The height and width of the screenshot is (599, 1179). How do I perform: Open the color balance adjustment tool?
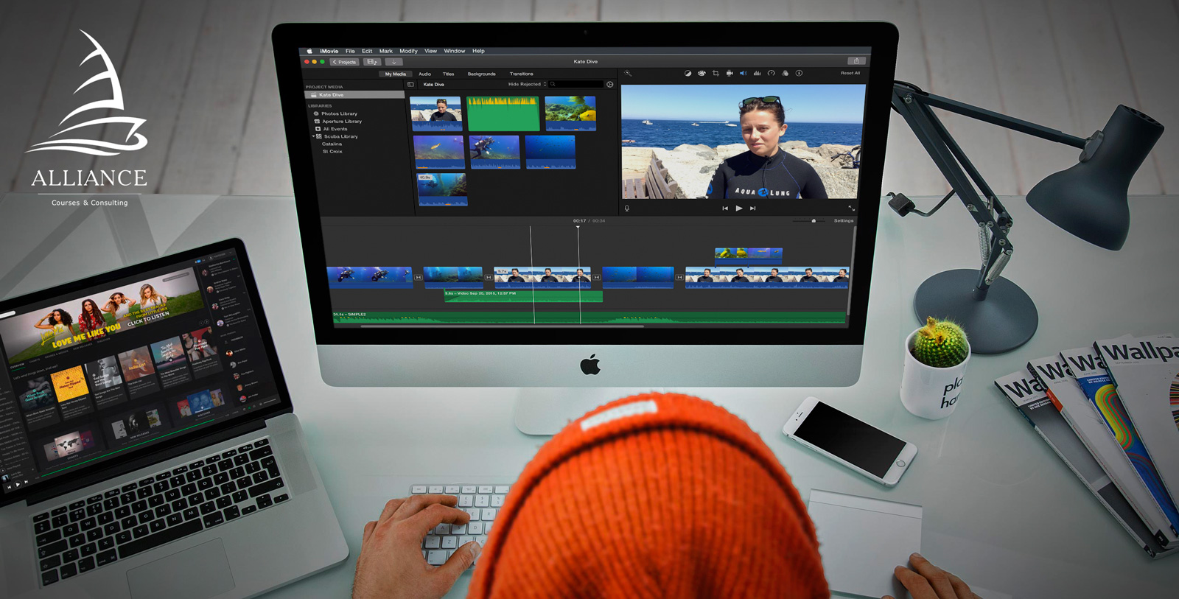[x=688, y=74]
